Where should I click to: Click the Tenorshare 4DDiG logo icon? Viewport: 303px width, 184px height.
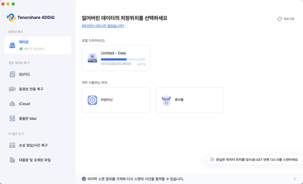(x=11, y=17)
